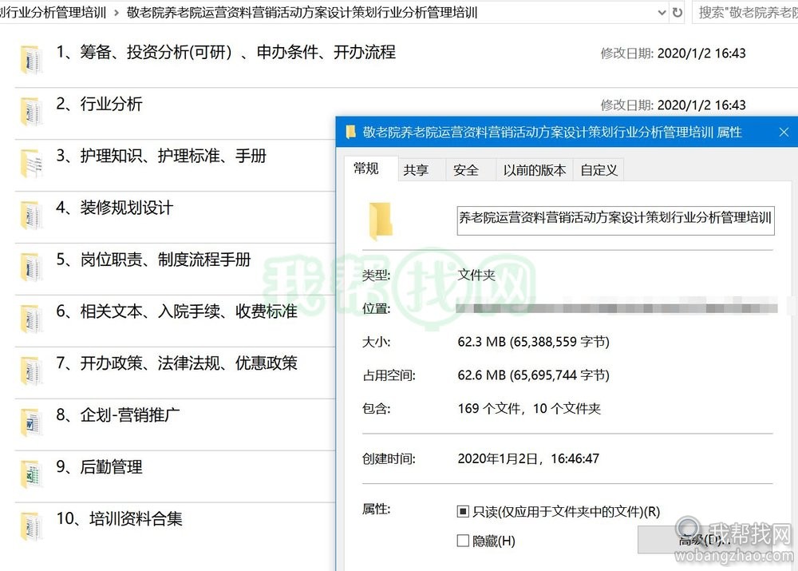Open folder 3 护理知识 via its icon

tap(30, 162)
